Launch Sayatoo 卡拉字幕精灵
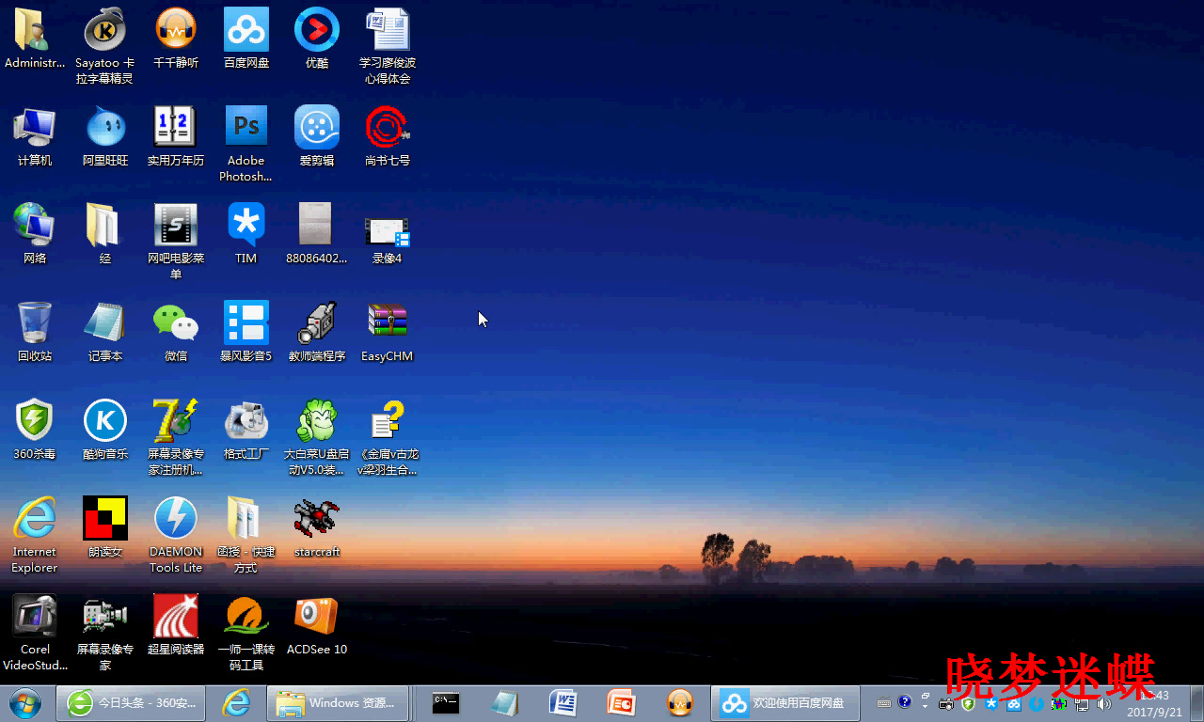The image size is (1204, 722). [x=105, y=47]
